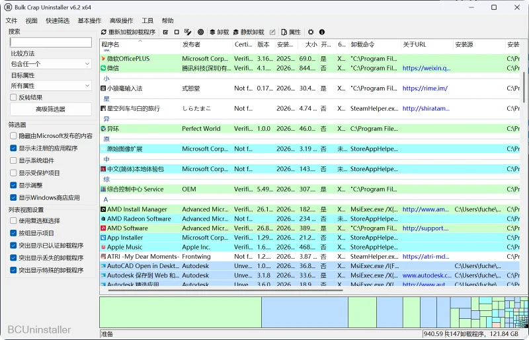Click the 微软OfficePLUS app icon
The width and height of the screenshot is (529, 340).
[103, 59]
